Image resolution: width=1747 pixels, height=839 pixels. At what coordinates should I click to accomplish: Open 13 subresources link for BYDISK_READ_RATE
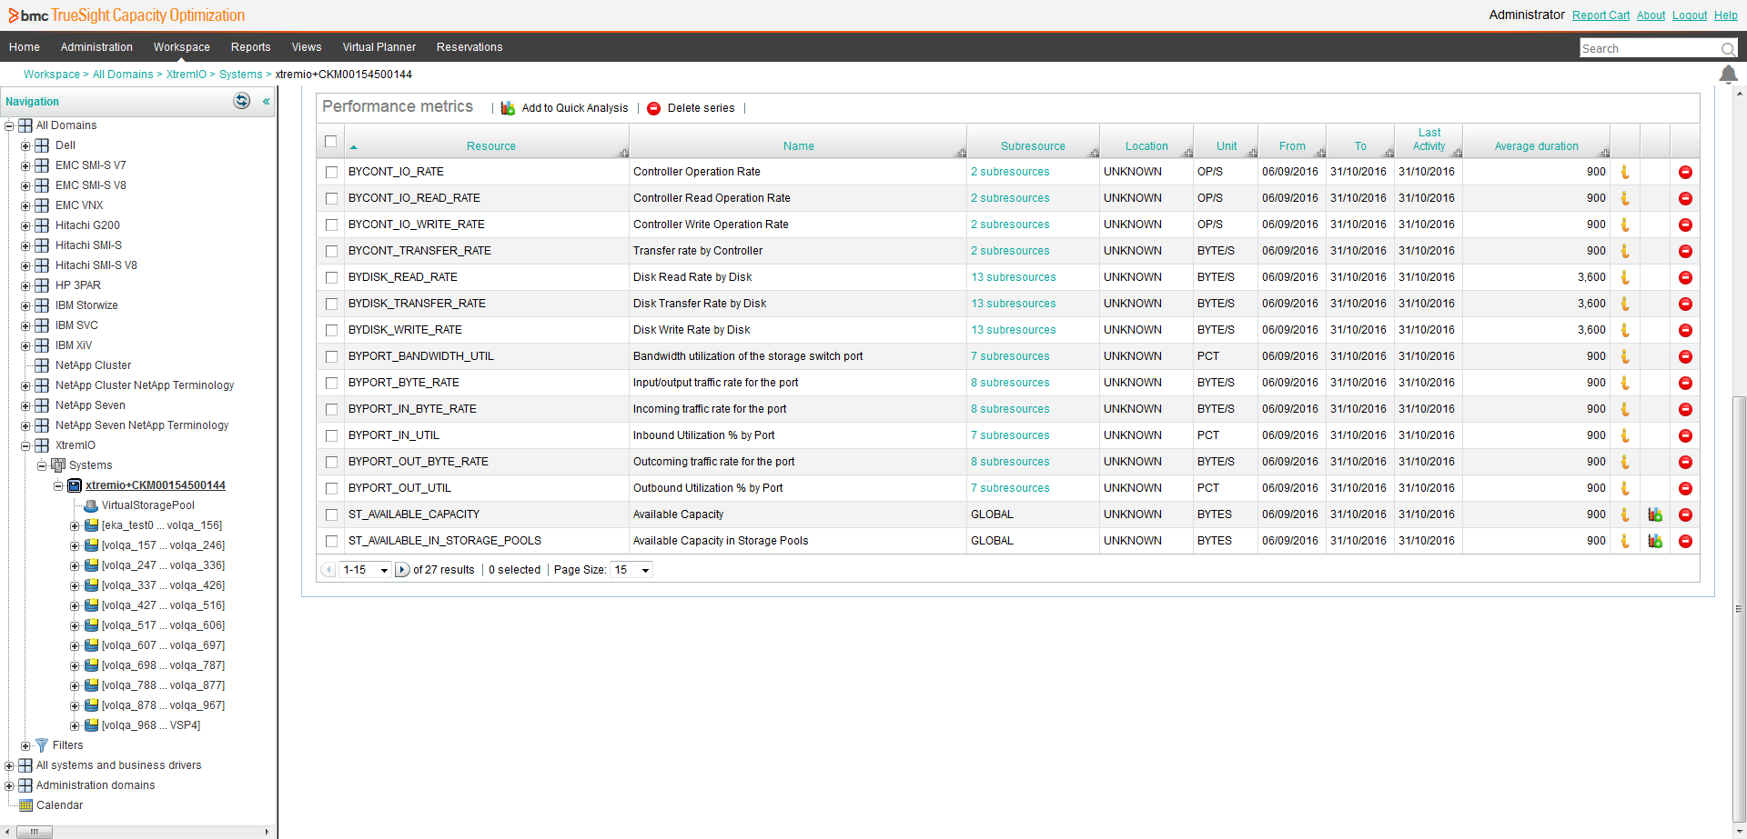1013,277
